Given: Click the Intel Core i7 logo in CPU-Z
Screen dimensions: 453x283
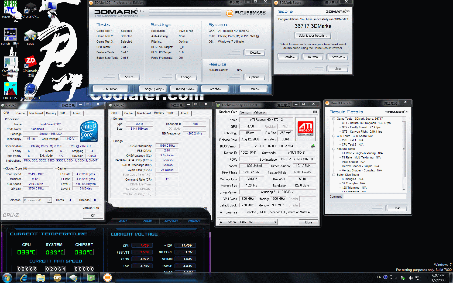Looking at the screenshot, I should coord(89,131).
